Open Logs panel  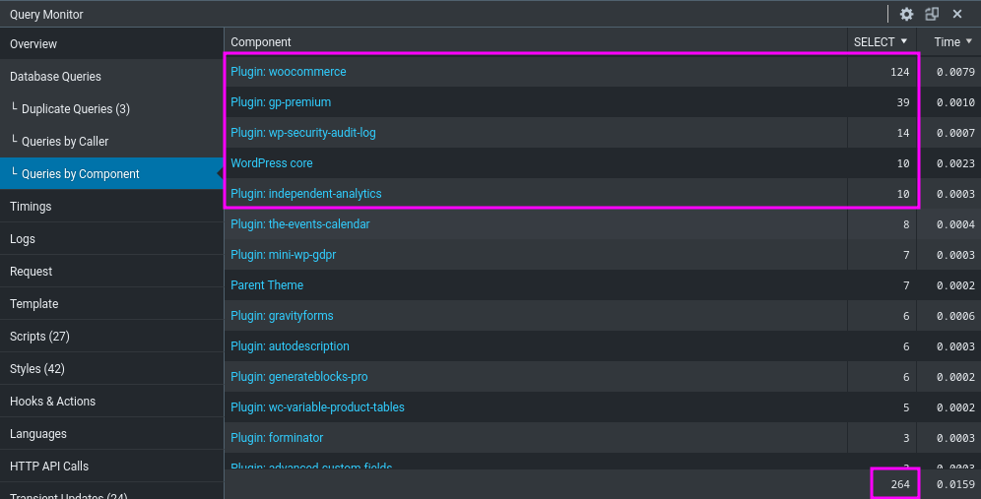pyautogui.click(x=111, y=239)
